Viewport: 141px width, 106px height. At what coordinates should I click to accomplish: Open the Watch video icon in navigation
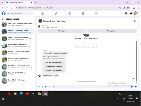click(70, 14)
